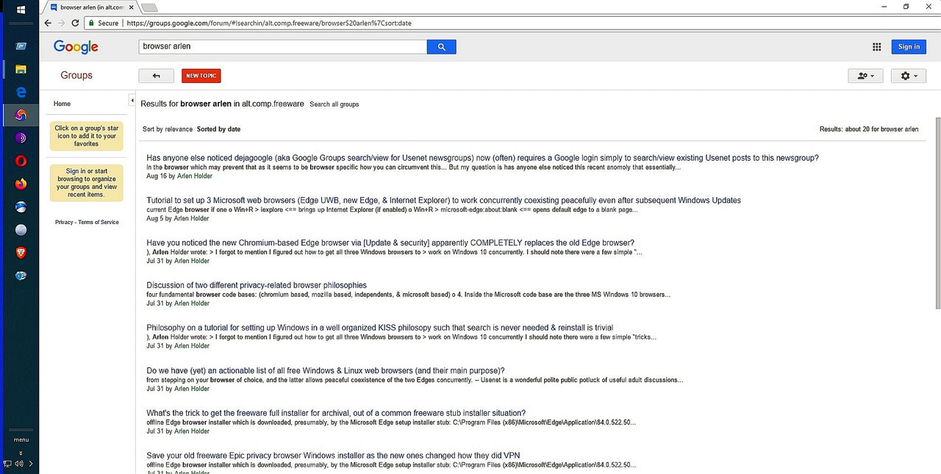Open the Windows Start menu

21,10
